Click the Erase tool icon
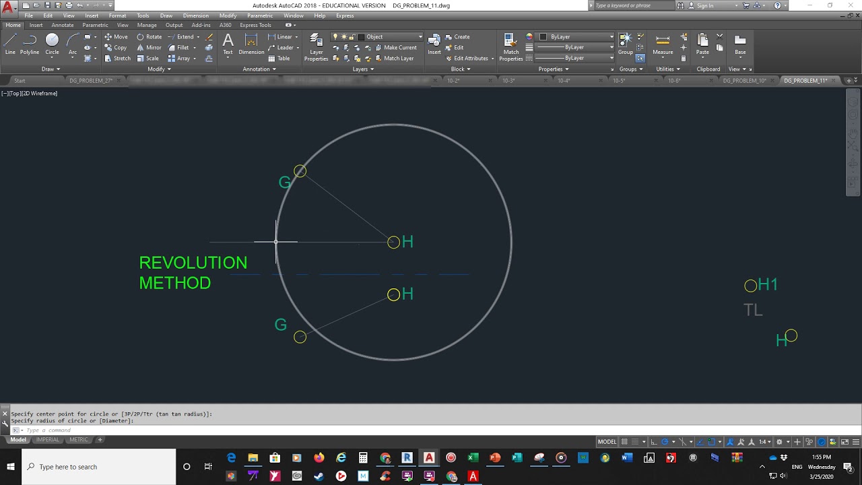 209,37
